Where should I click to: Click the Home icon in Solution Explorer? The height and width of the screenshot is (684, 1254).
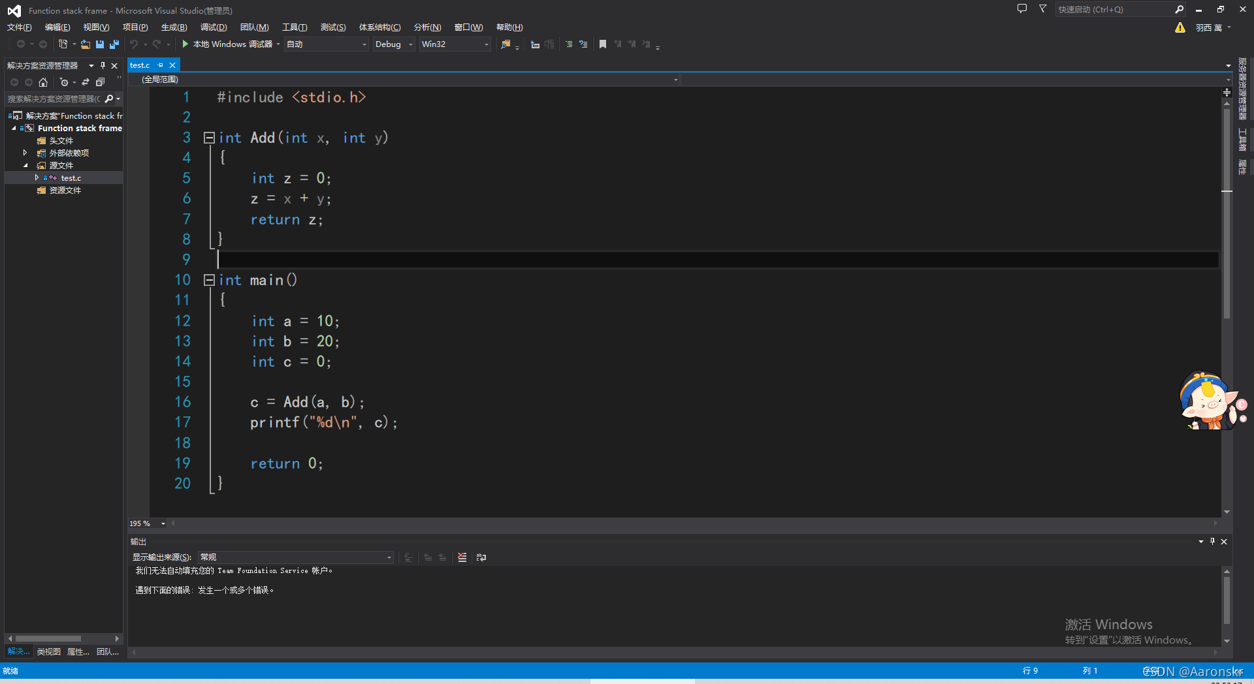pos(43,82)
